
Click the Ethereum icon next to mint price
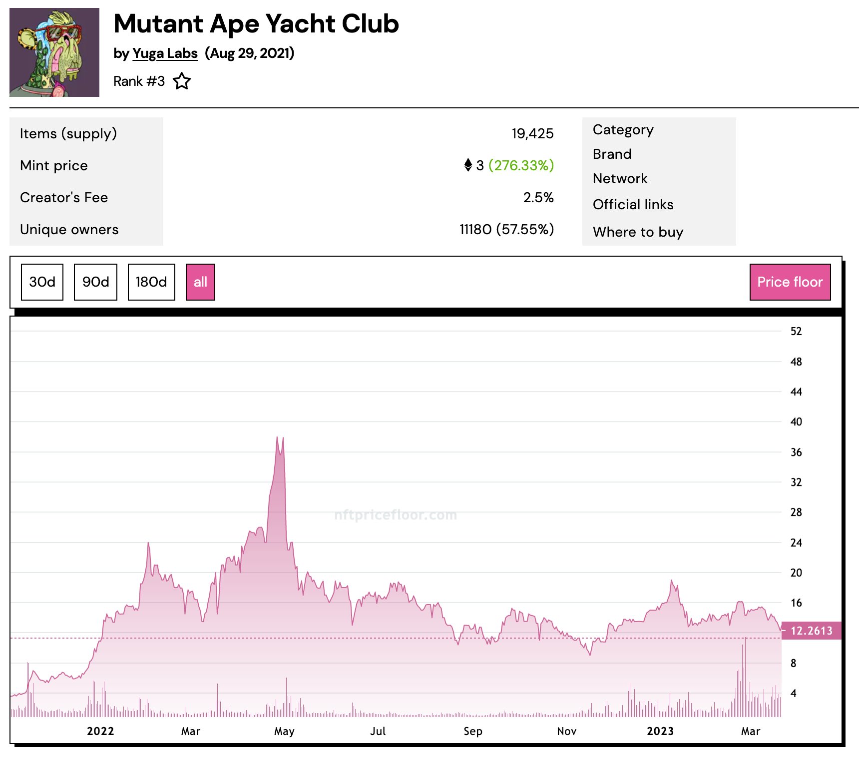468,165
